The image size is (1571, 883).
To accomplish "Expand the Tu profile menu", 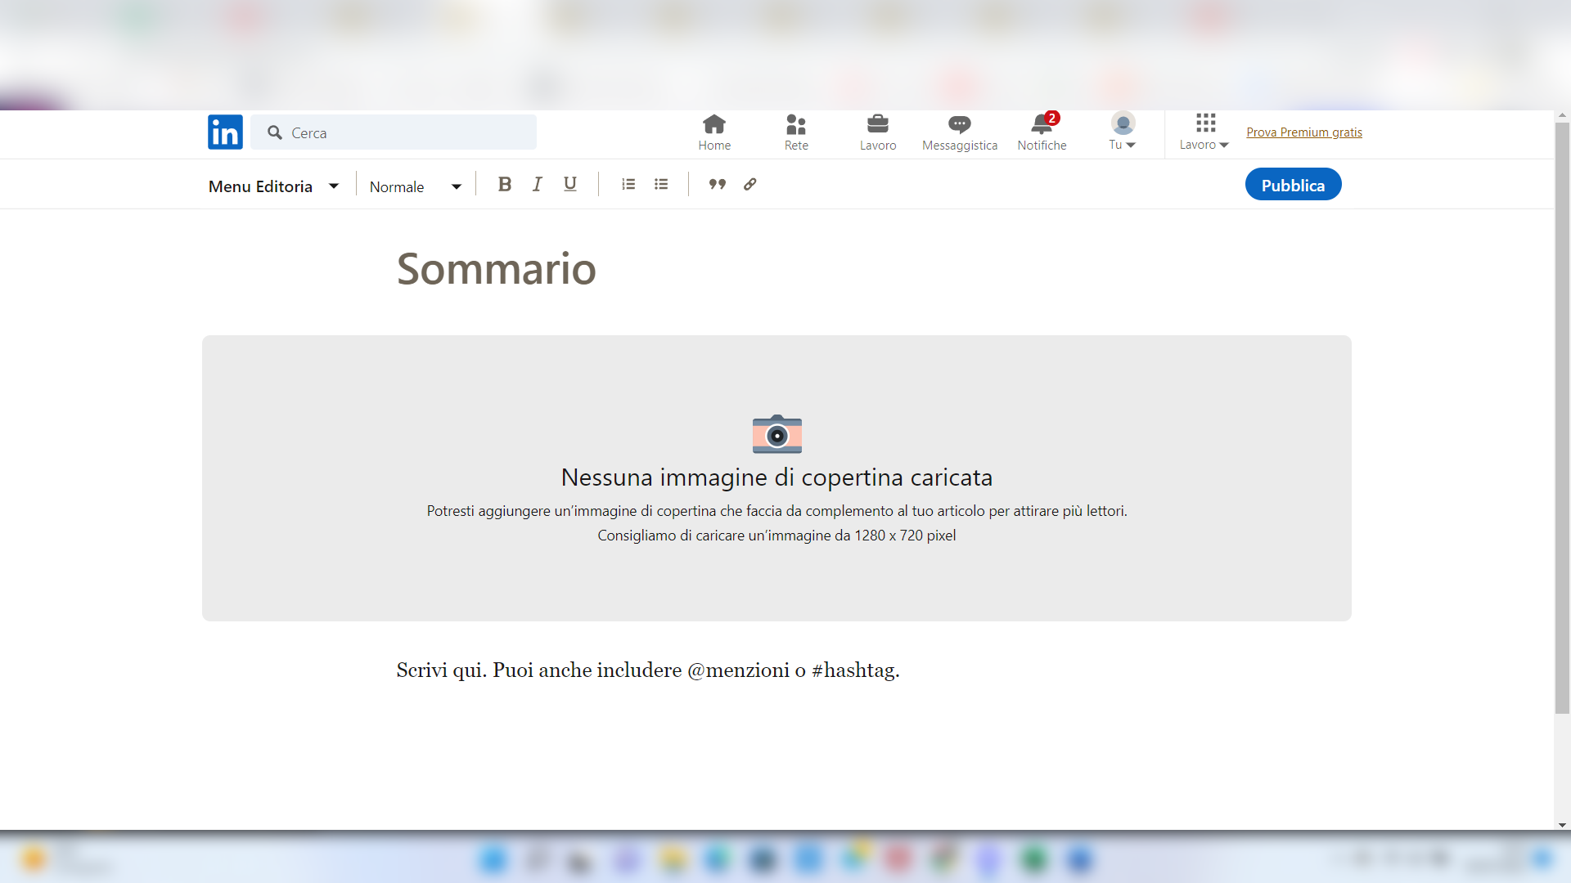I will click(1122, 132).
